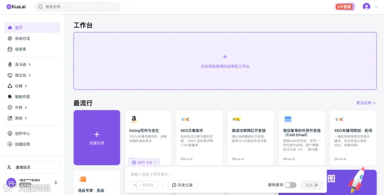Open the 高回复率的外贸开发信 card title
This screenshot has width=384, height=195.
[302, 133]
